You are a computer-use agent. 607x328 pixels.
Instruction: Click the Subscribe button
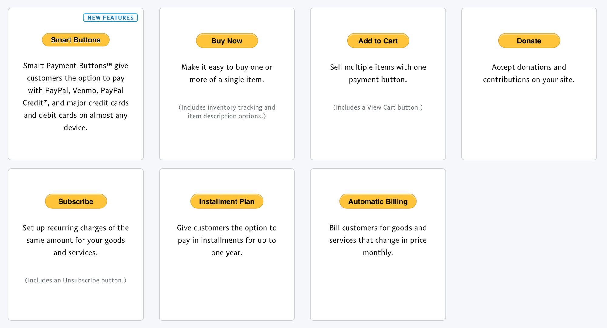(76, 201)
